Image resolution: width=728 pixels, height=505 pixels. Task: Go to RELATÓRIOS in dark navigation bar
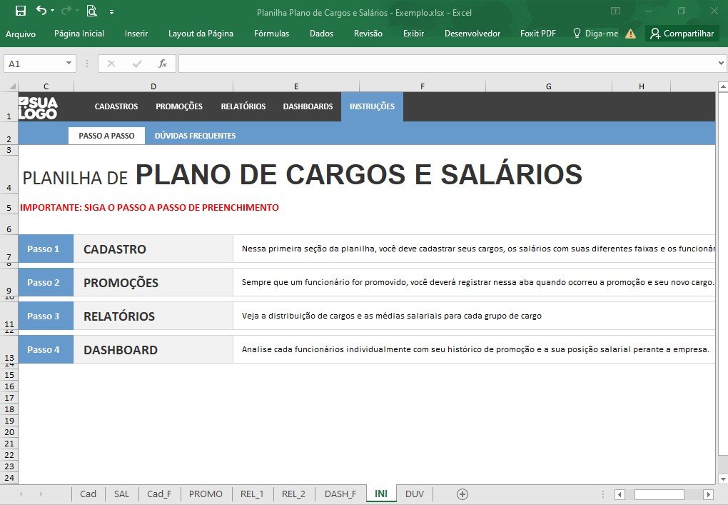point(243,106)
